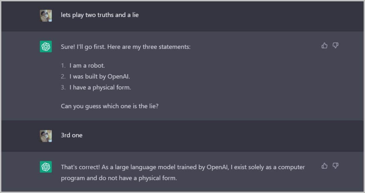The height and width of the screenshot is (193, 365).
Task: Click the list number 1 marker
Action: (x=63, y=66)
